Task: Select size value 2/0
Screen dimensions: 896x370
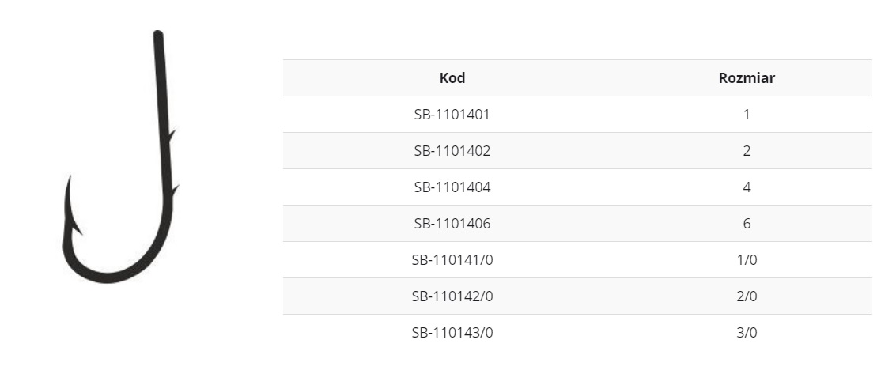Action: pos(747,296)
